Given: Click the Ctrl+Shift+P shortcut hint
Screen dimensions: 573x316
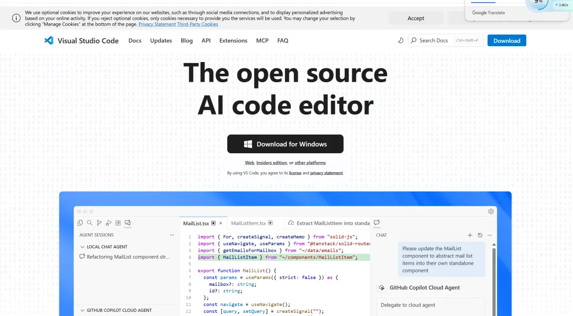Looking at the screenshot, I should point(467,40).
